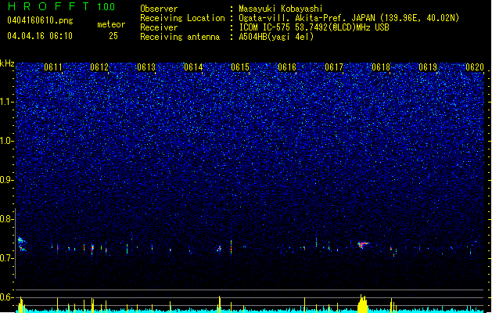The width and height of the screenshot is (492, 313).
Task: Click the 0613 time marker
Action: pyautogui.click(x=146, y=67)
